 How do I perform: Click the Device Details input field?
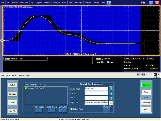96,88
